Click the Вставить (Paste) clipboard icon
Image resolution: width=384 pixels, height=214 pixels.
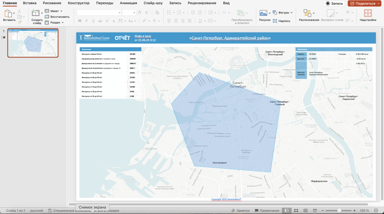pos(8,13)
